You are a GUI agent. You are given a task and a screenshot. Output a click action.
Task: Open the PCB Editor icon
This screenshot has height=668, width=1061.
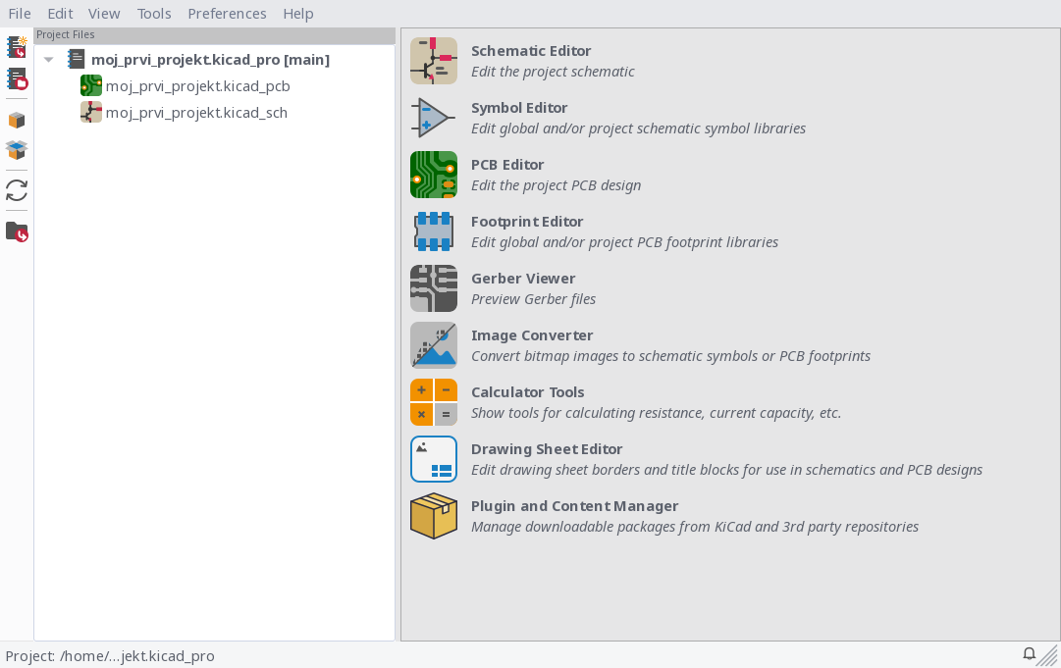[434, 175]
